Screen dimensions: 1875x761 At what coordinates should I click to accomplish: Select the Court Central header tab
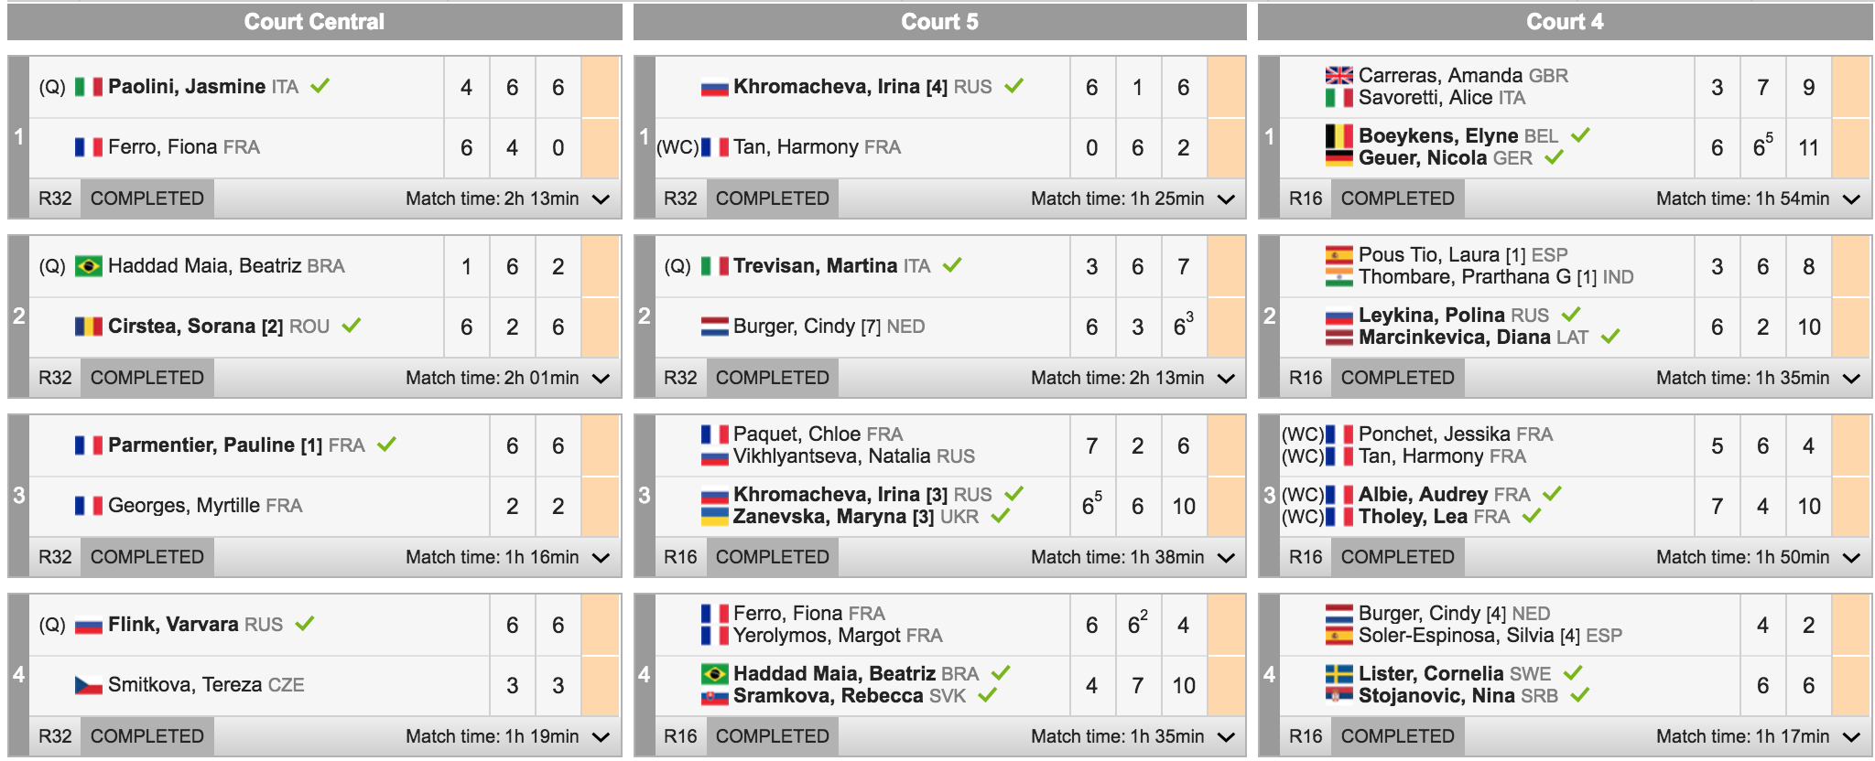(x=314, y=22)
